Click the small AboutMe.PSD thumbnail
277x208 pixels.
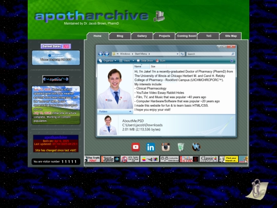[108, 125]
